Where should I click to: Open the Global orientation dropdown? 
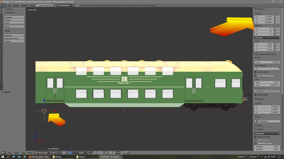pos(83,153)
